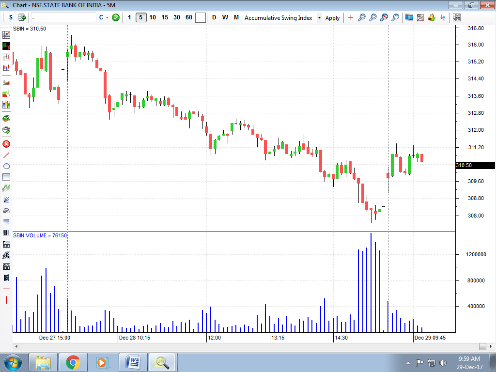496x372 pixels.
Task: Open Google Chrome from the taskbar
Action: click(73, 362)
